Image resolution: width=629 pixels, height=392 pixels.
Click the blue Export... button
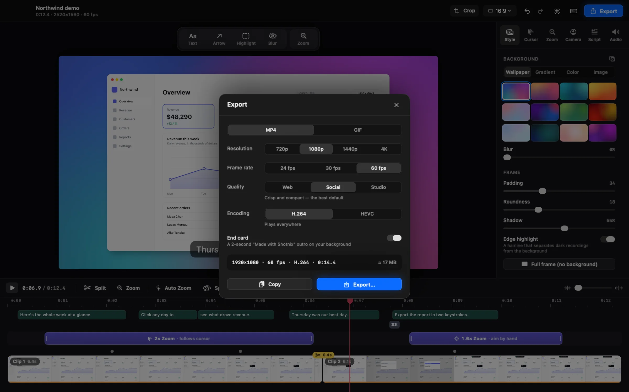(x=359, y=284)
